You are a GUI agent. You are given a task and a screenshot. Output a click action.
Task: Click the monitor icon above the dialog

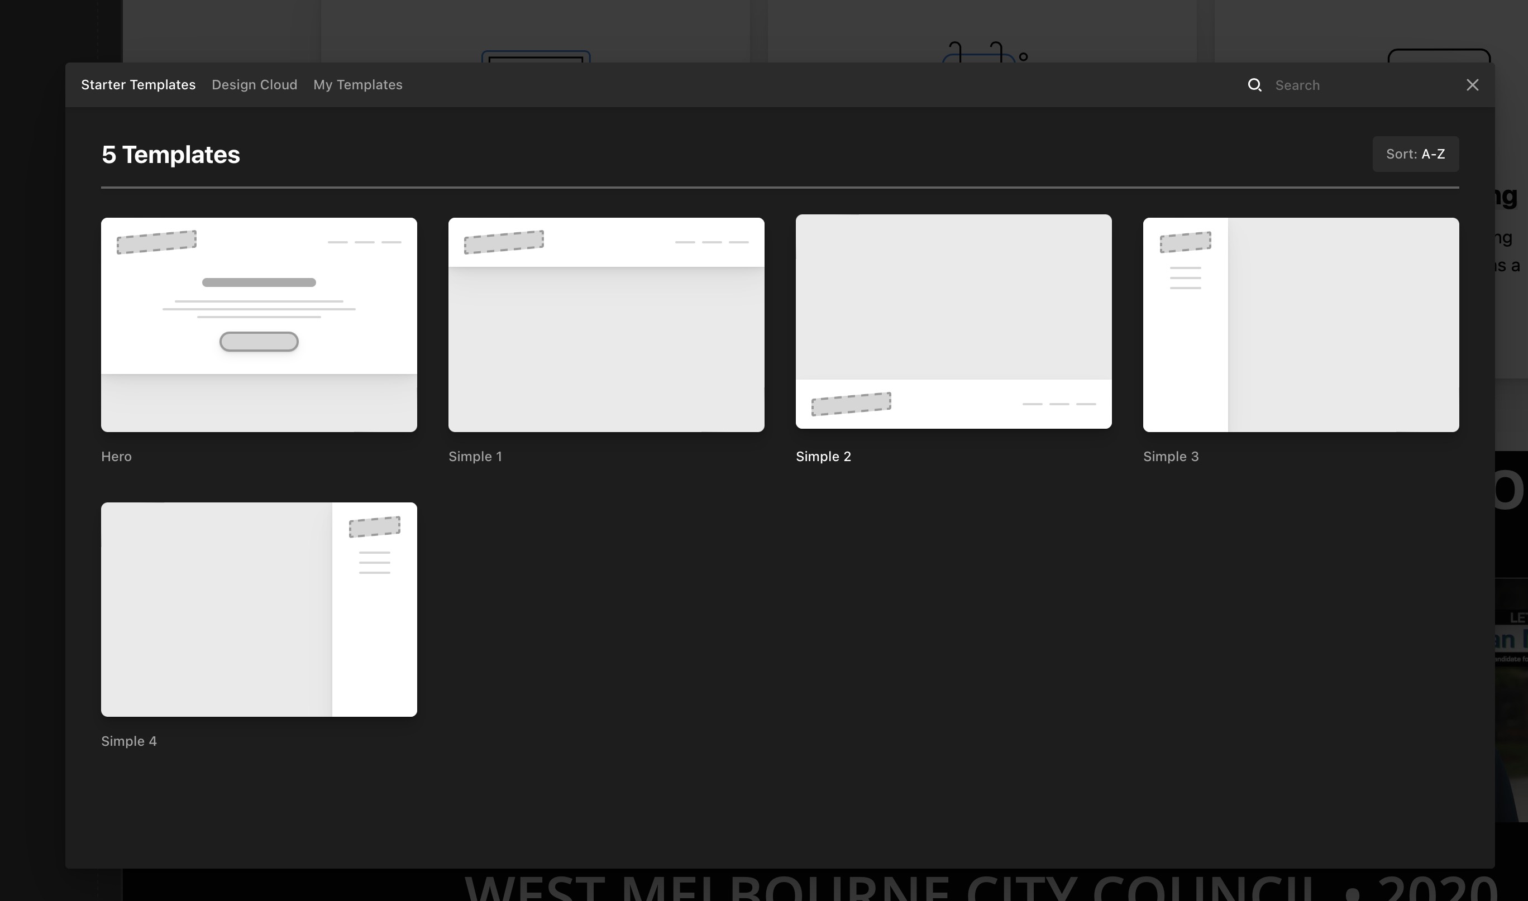536,56
